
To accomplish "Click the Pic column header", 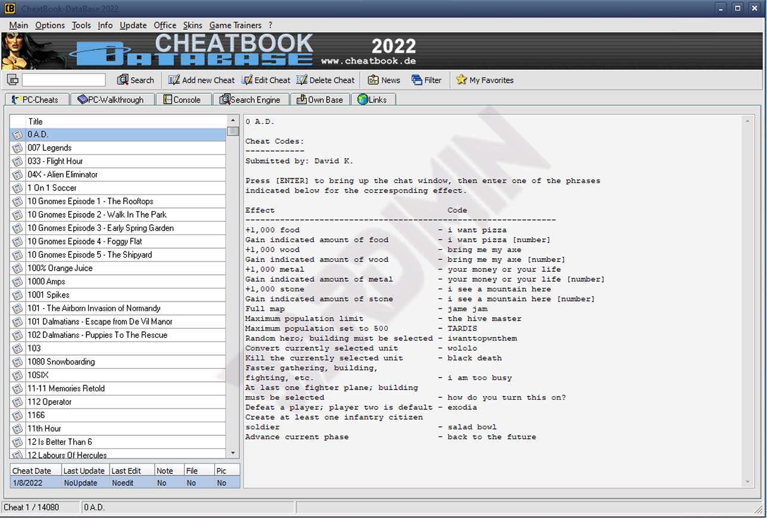I will pyautogui.click(x=227, y=470).
